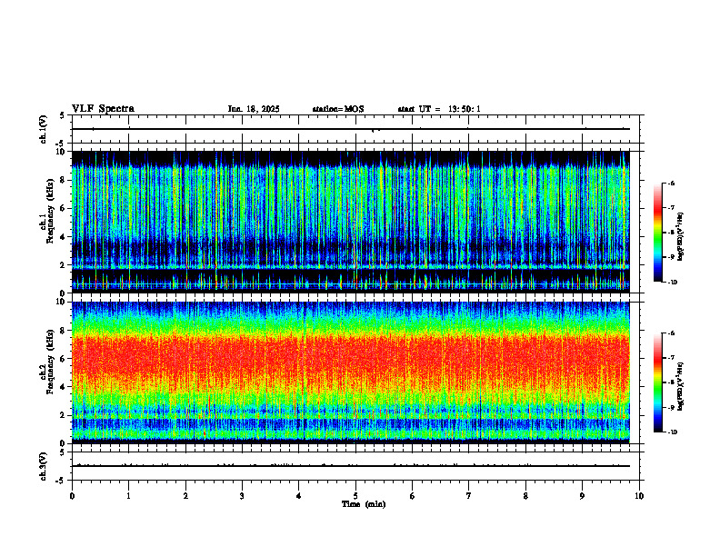Click the "-6" tick on ch.2 colorbar
The image size is (720, 556).
[x=670, y=333]
